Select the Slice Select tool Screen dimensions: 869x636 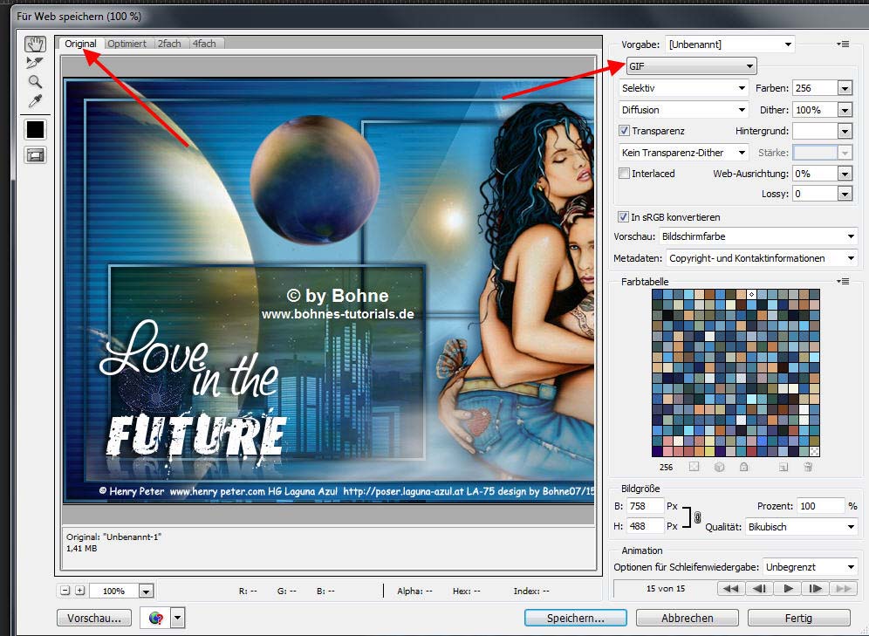[x=35, y=63]
